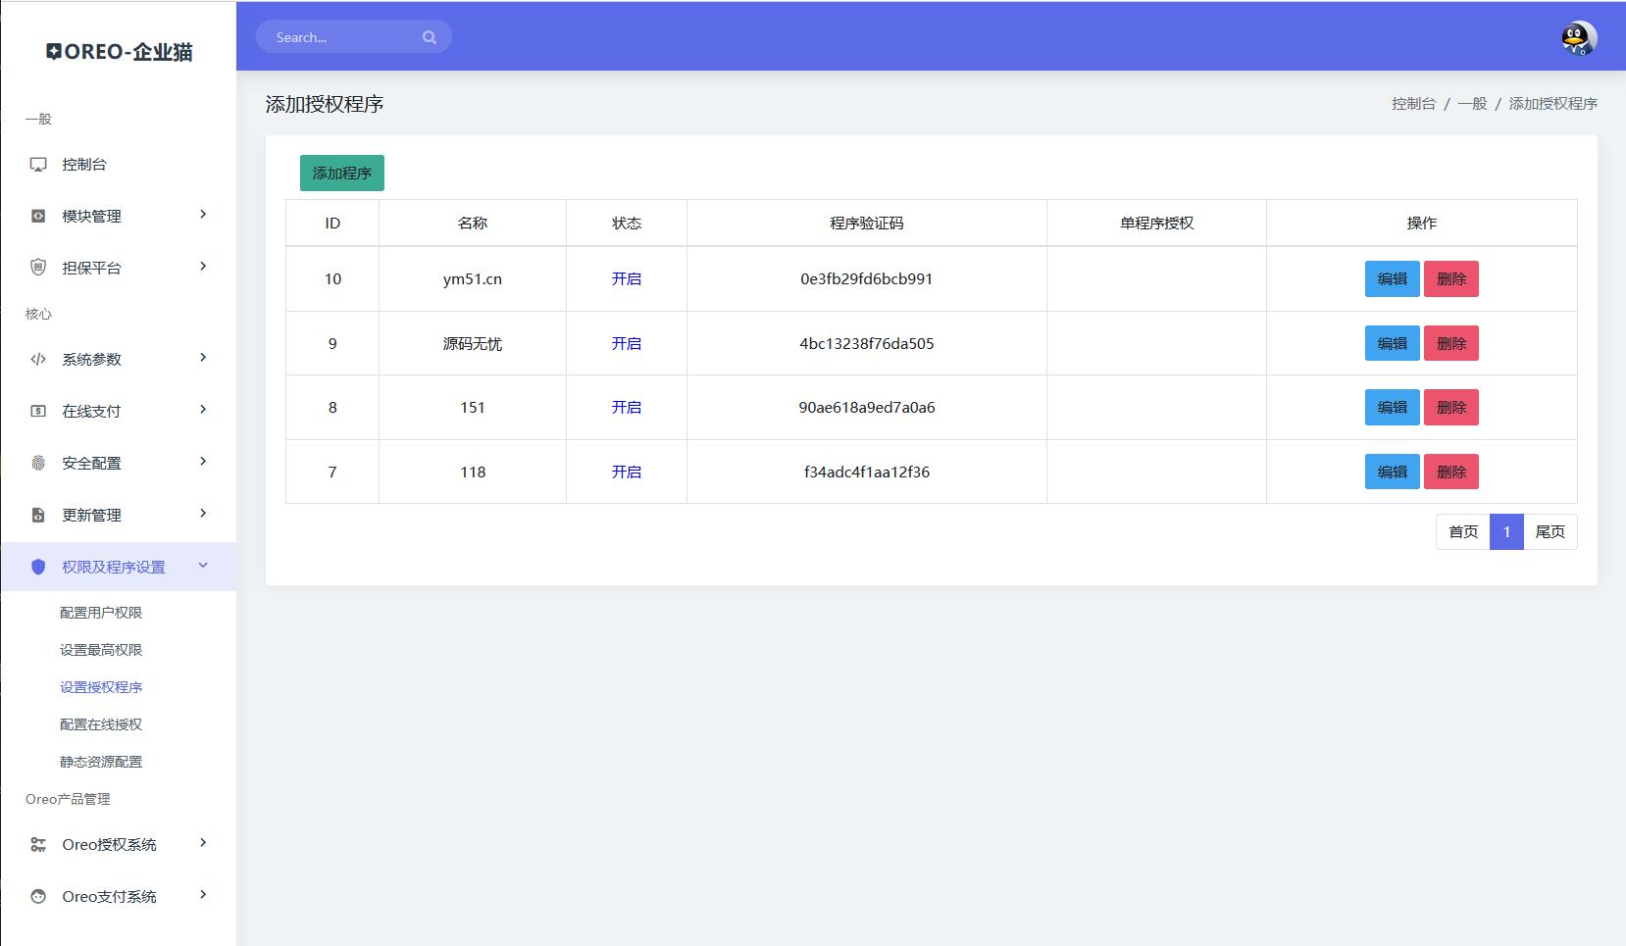Click the fingerprint icon for 安全配置

38,462
